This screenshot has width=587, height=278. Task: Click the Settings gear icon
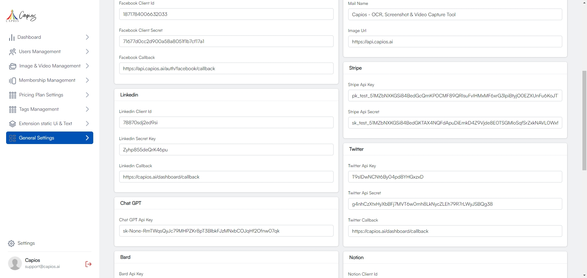point(11,244)
